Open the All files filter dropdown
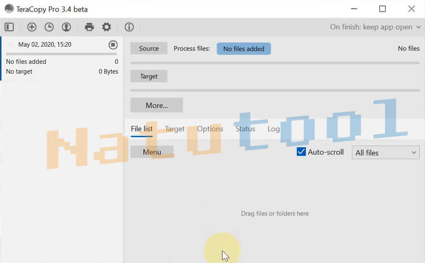425x263 pixels. (386, 153)
